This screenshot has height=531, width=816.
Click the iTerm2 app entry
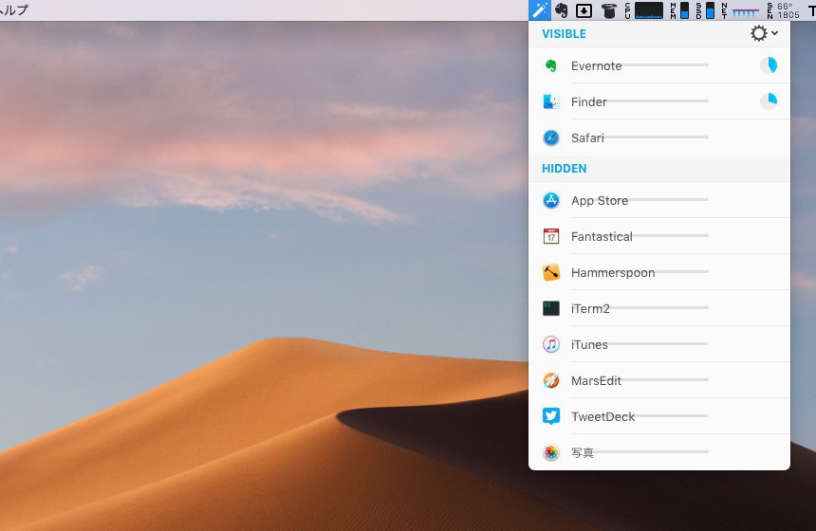[x=590, y=309]
